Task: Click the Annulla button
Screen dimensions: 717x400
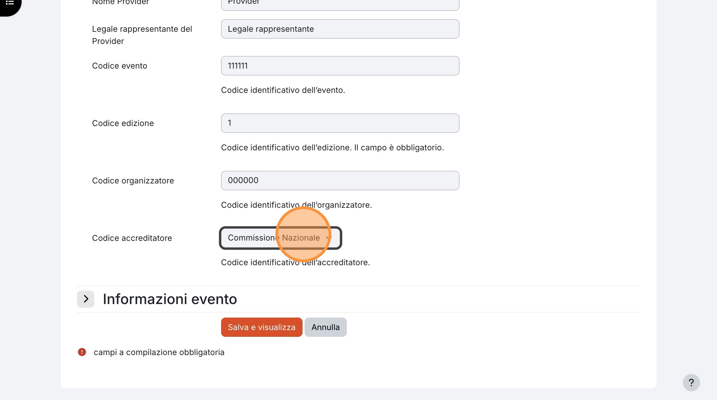Action: [x=326, y=327]
